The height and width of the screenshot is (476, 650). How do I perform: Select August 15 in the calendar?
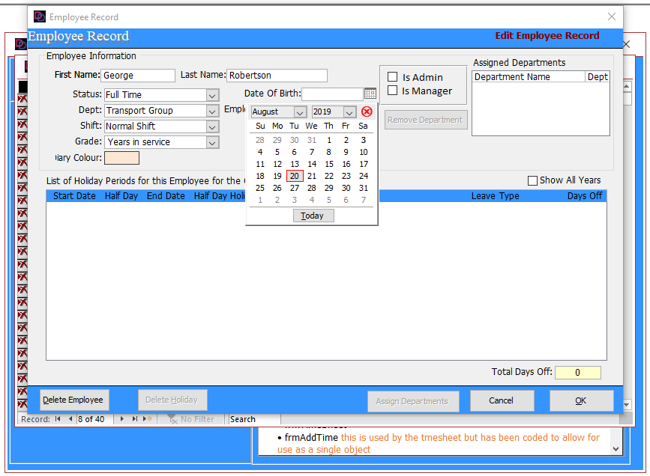328,165
